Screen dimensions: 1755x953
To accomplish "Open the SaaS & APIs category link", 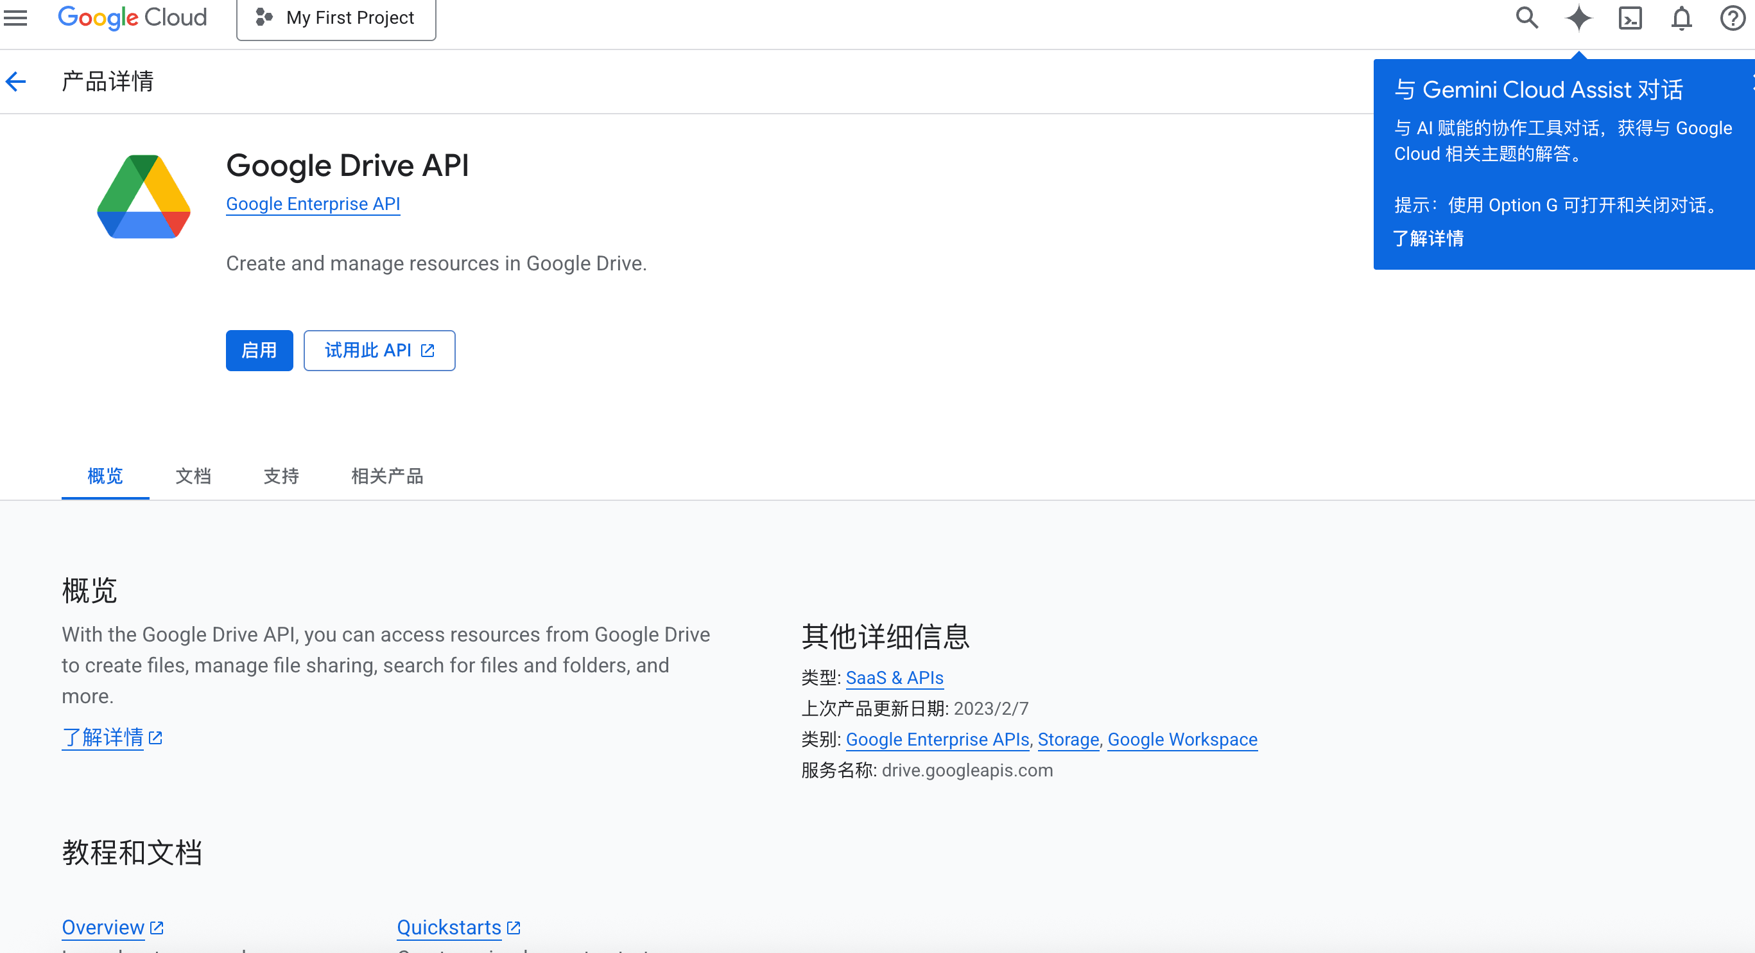I will 894,677.
